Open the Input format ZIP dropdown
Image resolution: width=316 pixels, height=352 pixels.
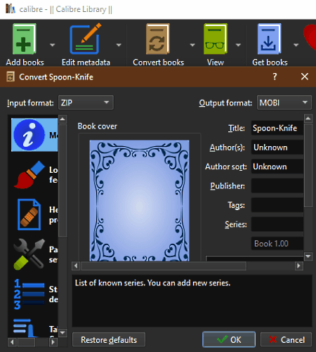(x=86, y=103)
